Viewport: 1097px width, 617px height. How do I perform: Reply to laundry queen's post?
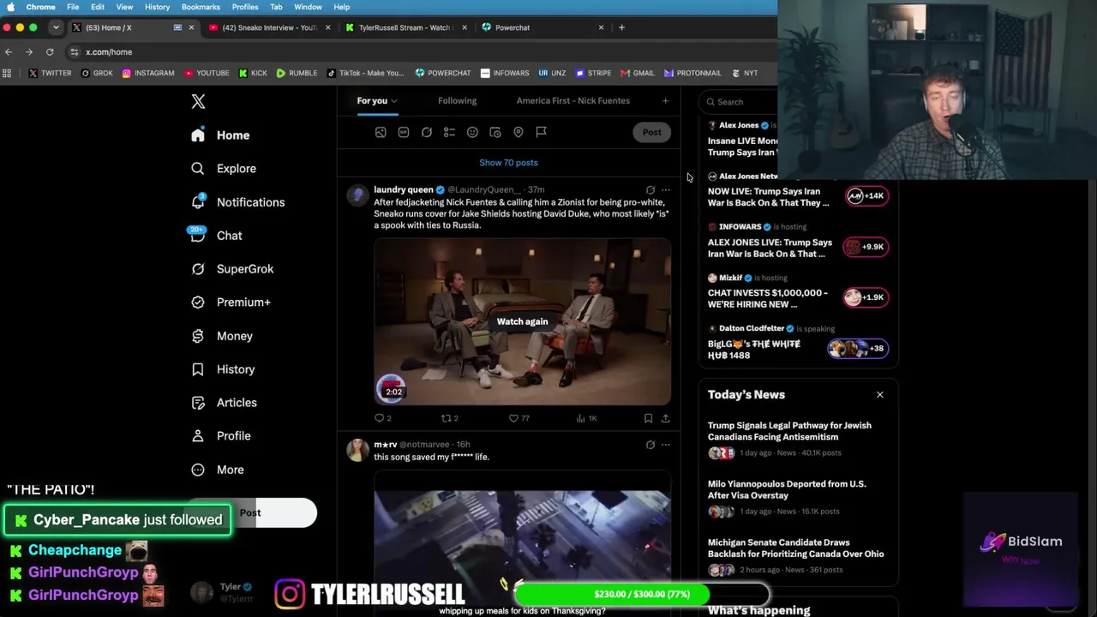pos(382,418)
